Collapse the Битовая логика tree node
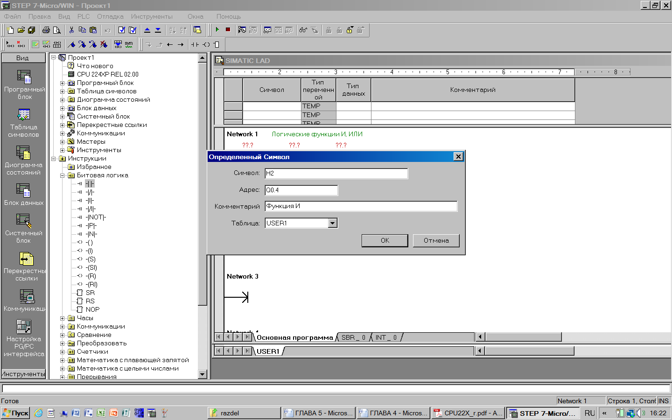This screenshot has height=420, width=672. pos(63,175)
